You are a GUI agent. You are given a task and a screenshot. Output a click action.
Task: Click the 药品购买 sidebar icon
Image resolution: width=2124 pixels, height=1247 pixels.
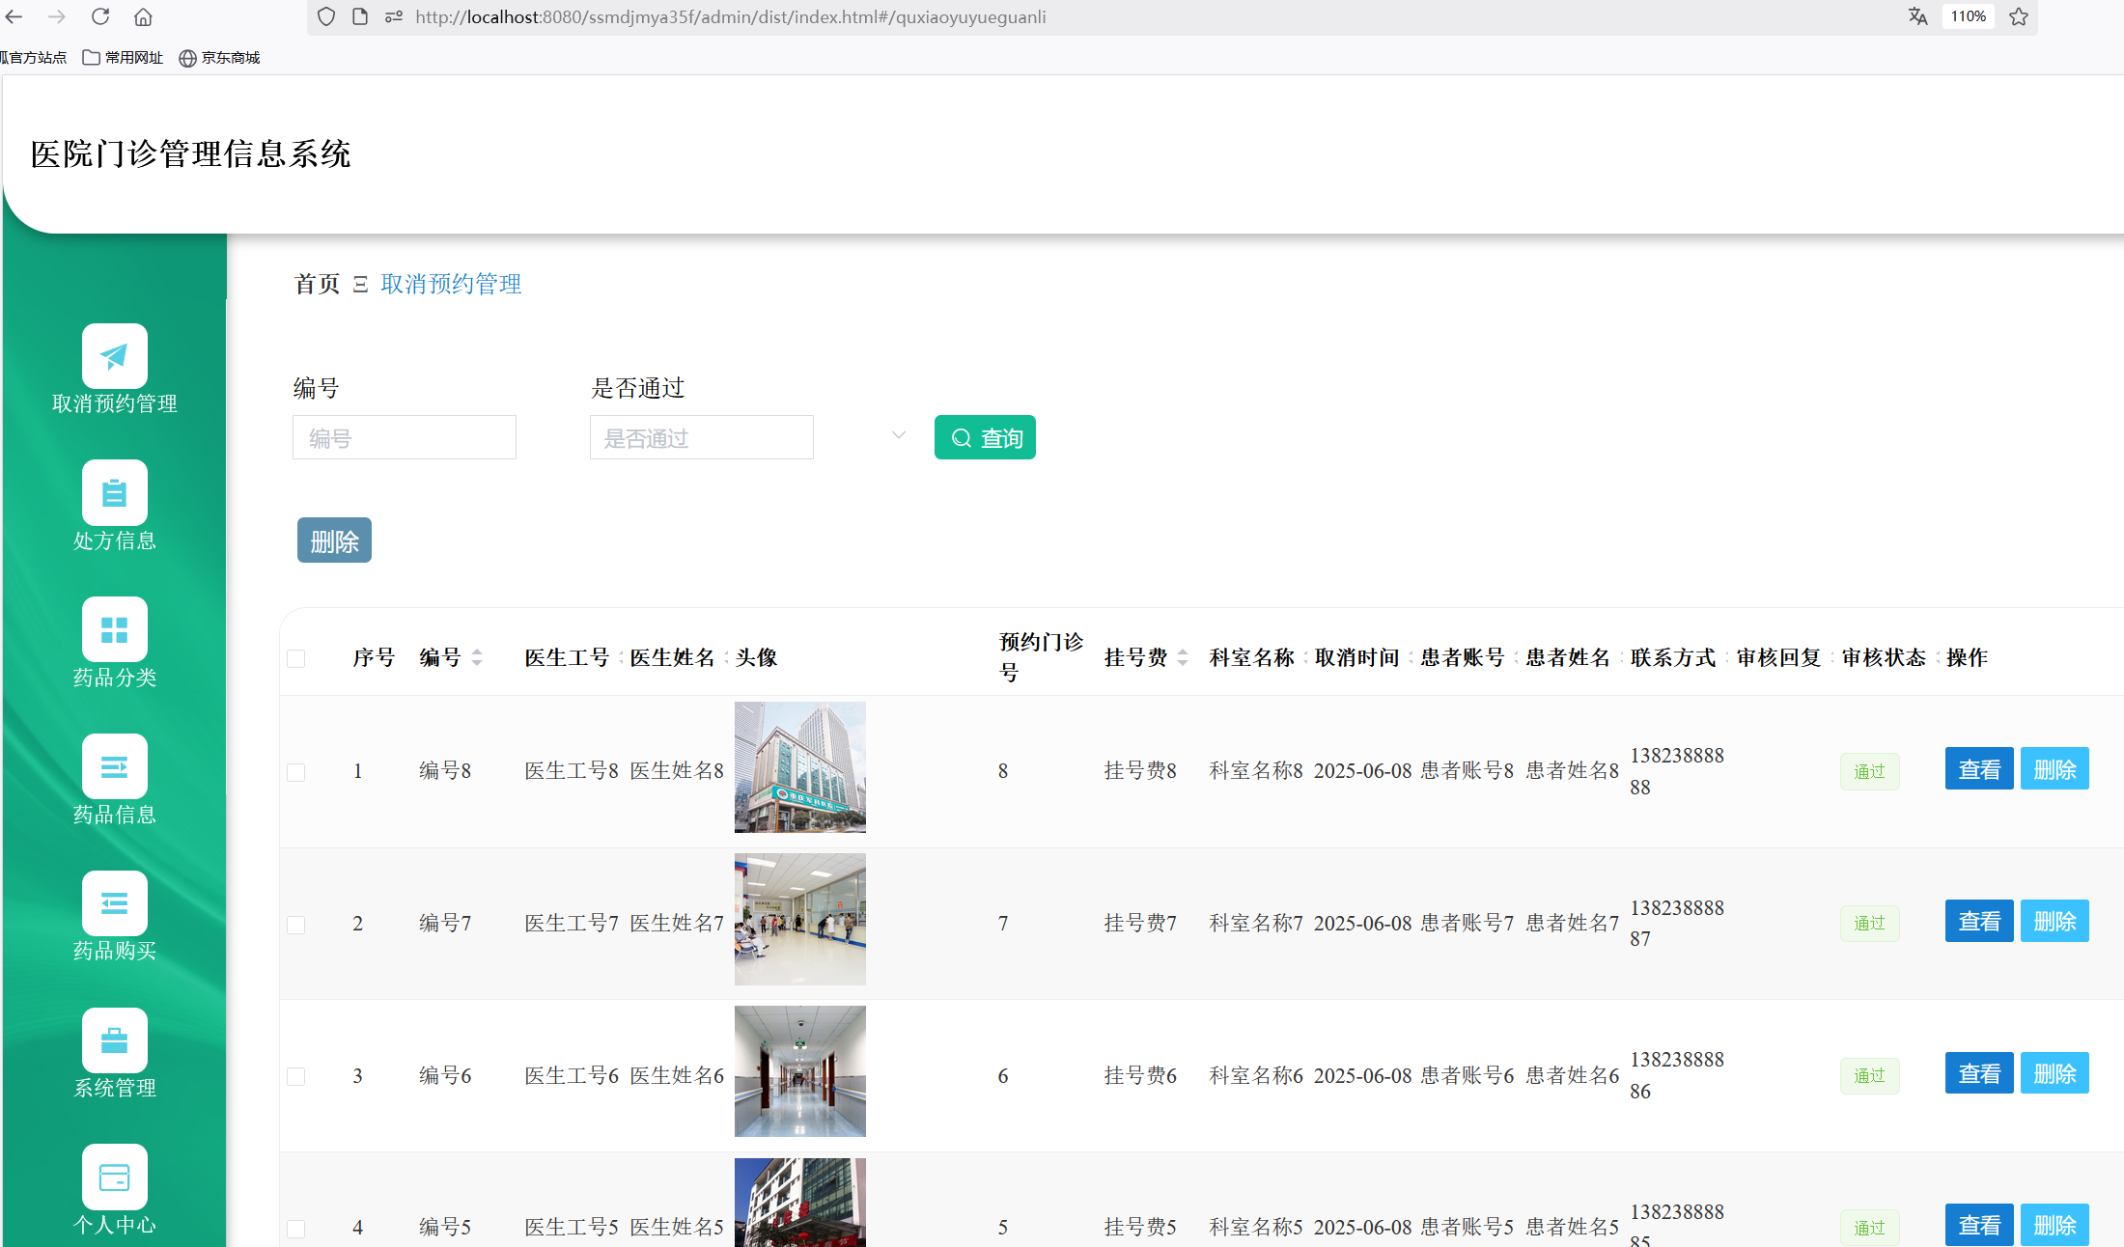[114, 903]
